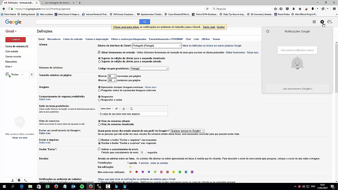
Task: Open the Firefox hamburger menu
Action: [x=334, y=9]
